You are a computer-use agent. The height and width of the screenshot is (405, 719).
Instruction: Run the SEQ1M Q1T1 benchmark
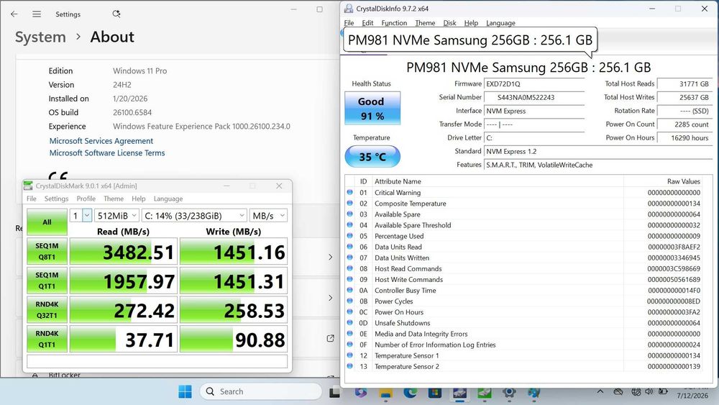click(x=47, y=281)
